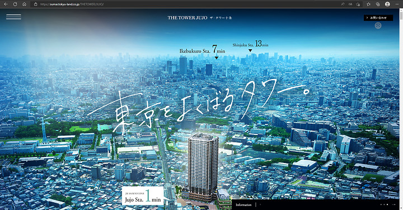403x210 pixels.
Task: Click the circular icon below contact button
Action: [378, 25]
